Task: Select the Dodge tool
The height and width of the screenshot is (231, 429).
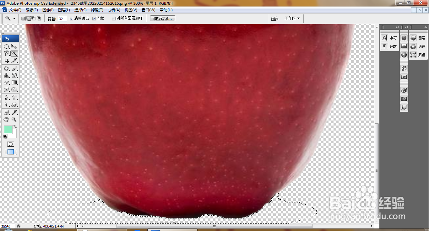Action: [6, 89]
